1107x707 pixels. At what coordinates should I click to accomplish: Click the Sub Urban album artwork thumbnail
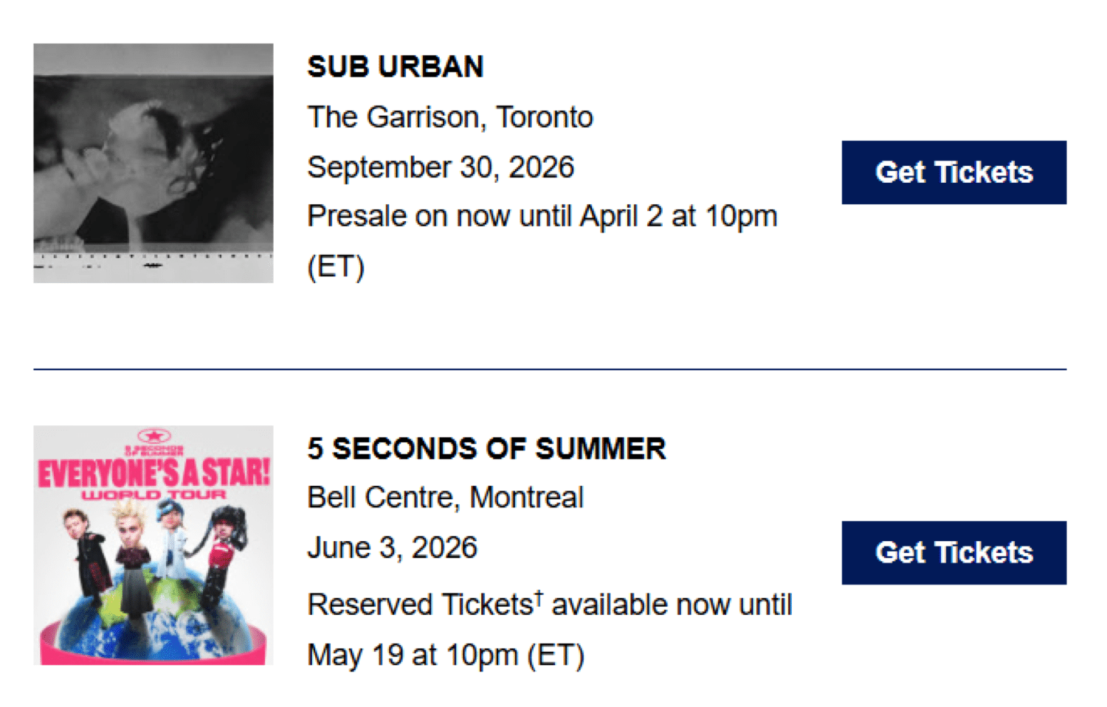click(153, 163)
